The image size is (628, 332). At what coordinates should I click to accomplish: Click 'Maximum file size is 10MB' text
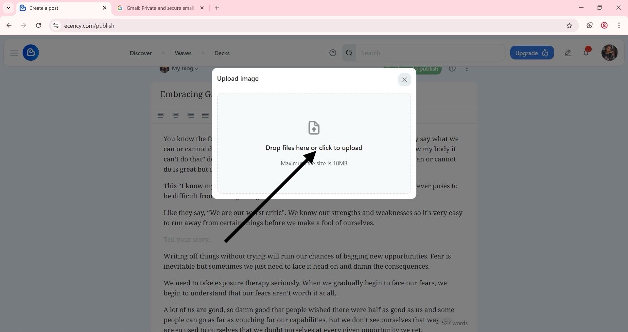point(314,163)
